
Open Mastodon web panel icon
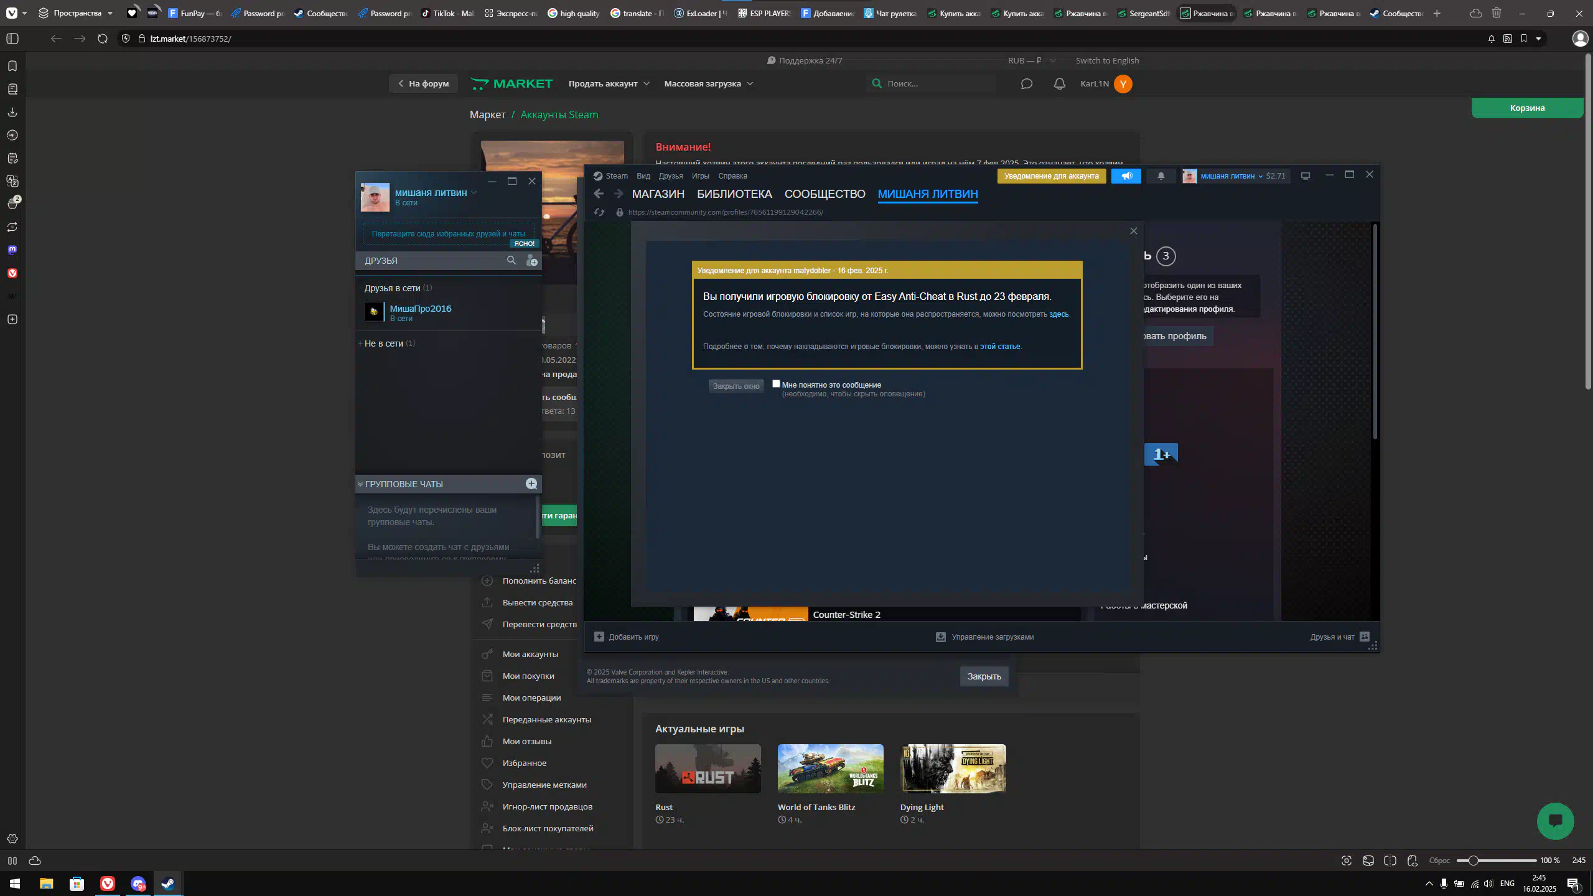tap(12, 250)
